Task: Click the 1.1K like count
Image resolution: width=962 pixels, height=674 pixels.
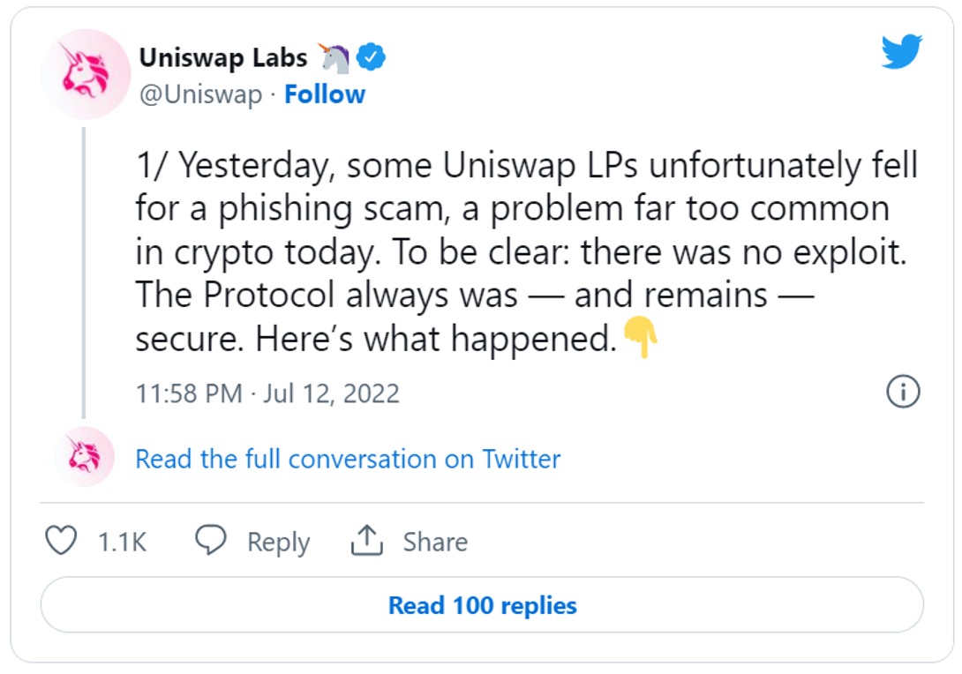Action: (x=124, y=542)
